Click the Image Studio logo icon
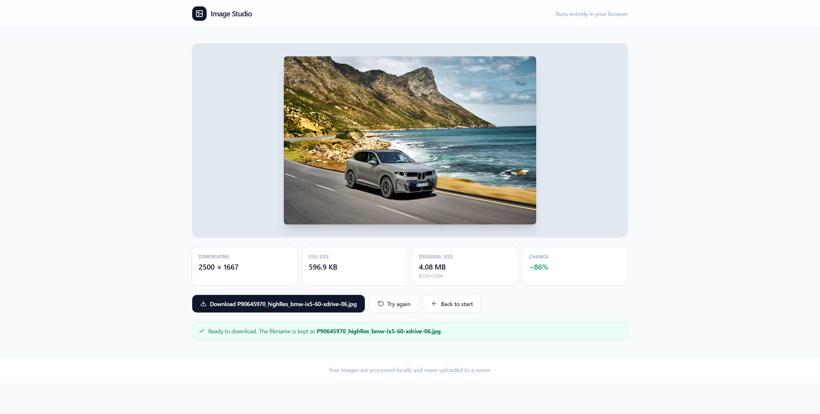This screenshot has width=820, height=414. pos(199,14)
